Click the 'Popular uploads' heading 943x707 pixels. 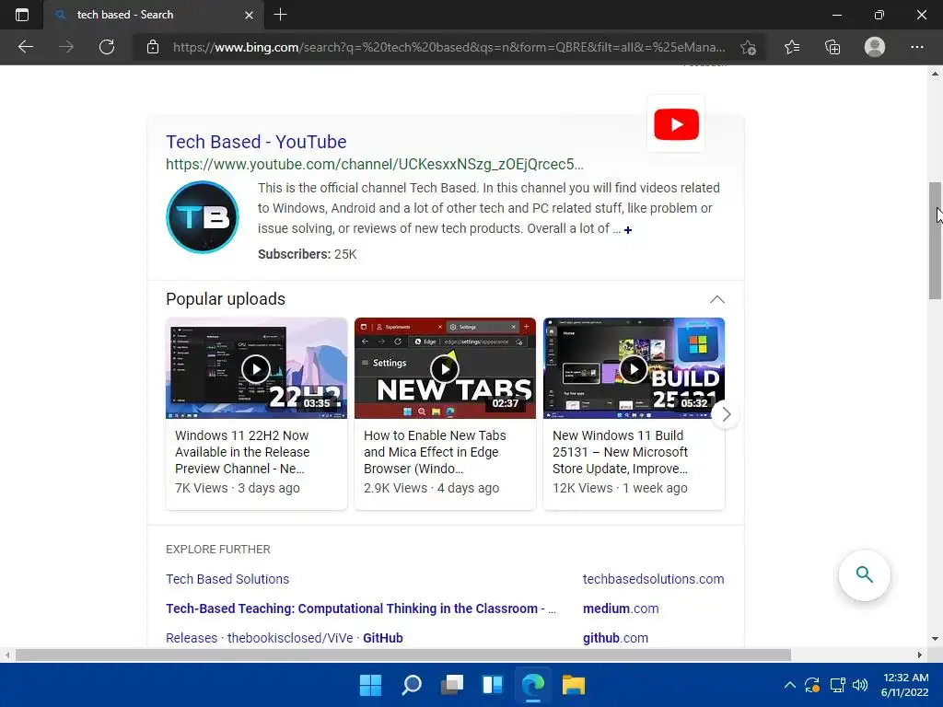coord(226,299)
